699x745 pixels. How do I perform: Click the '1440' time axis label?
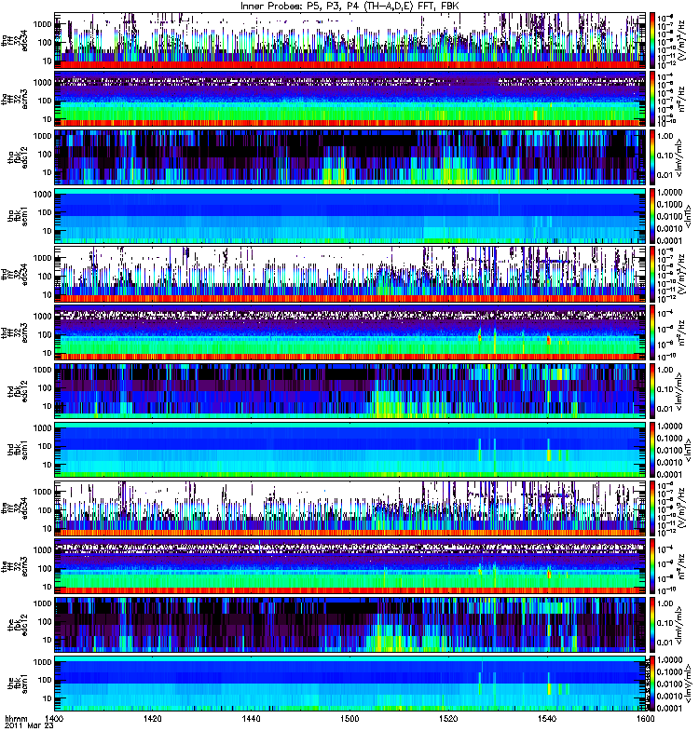click(x=251, y=719)
